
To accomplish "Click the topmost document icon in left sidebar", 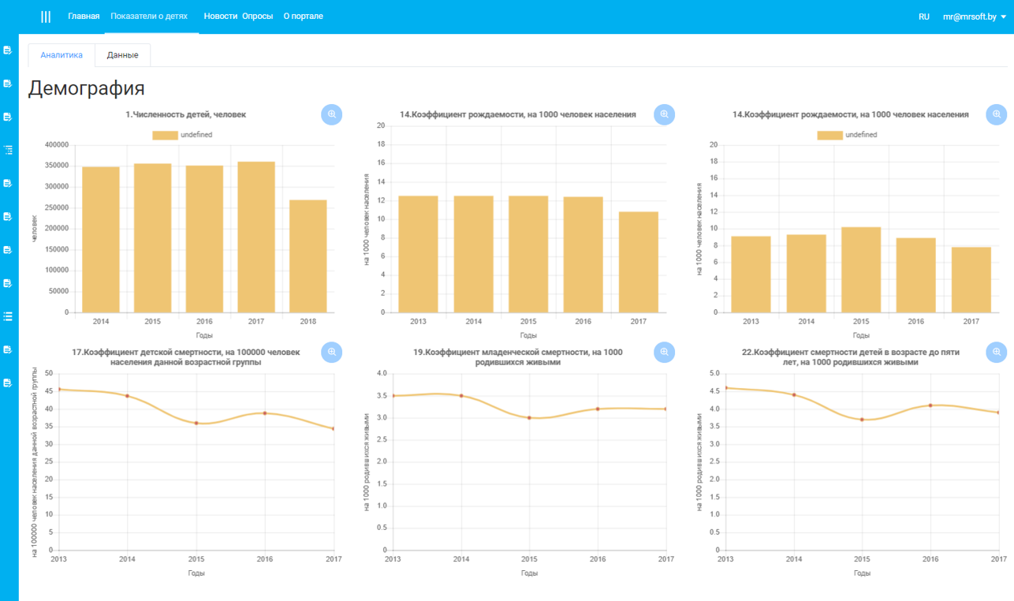I will (9, 50).
